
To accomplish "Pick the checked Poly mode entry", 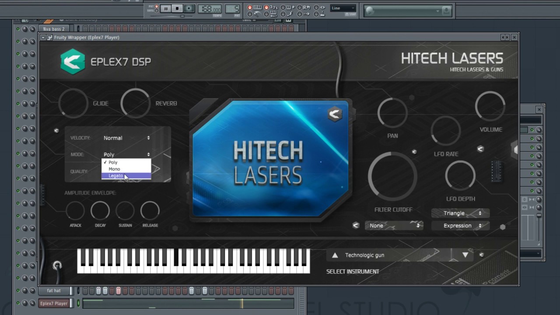I will click(126, 162).
